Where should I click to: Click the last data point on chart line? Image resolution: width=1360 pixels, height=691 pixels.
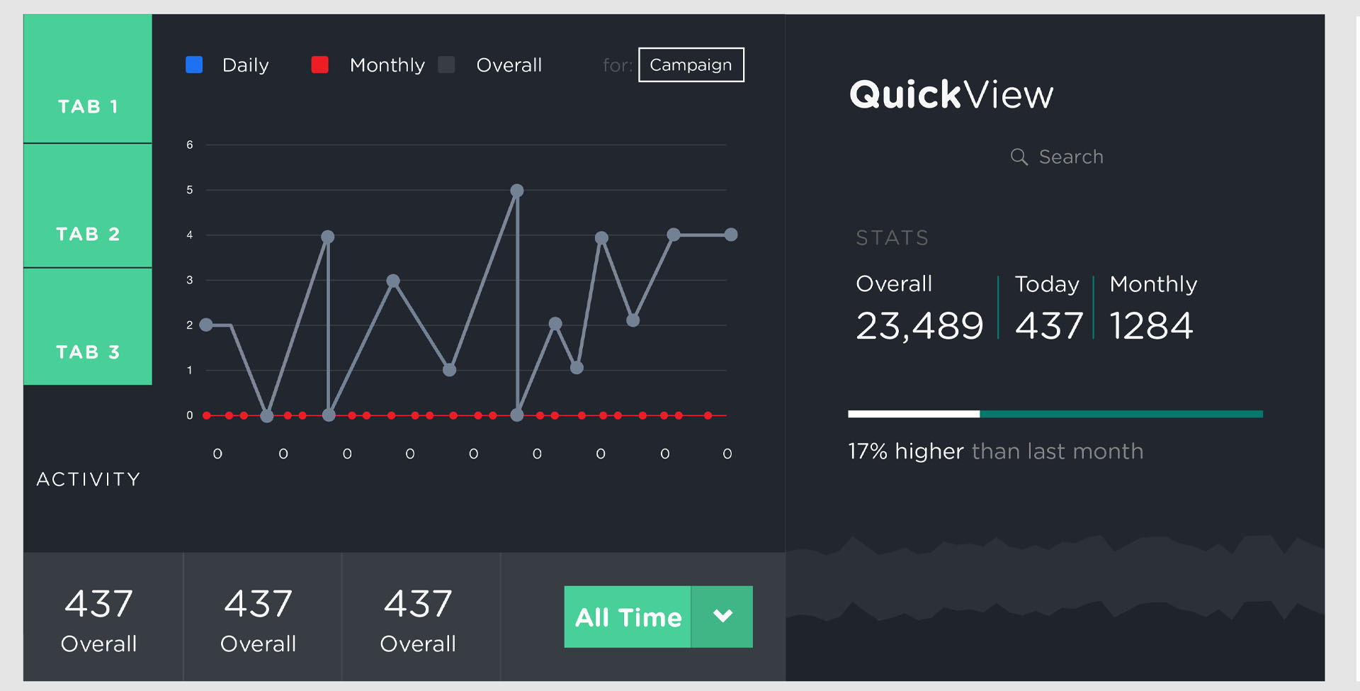[x=731, y=235]
